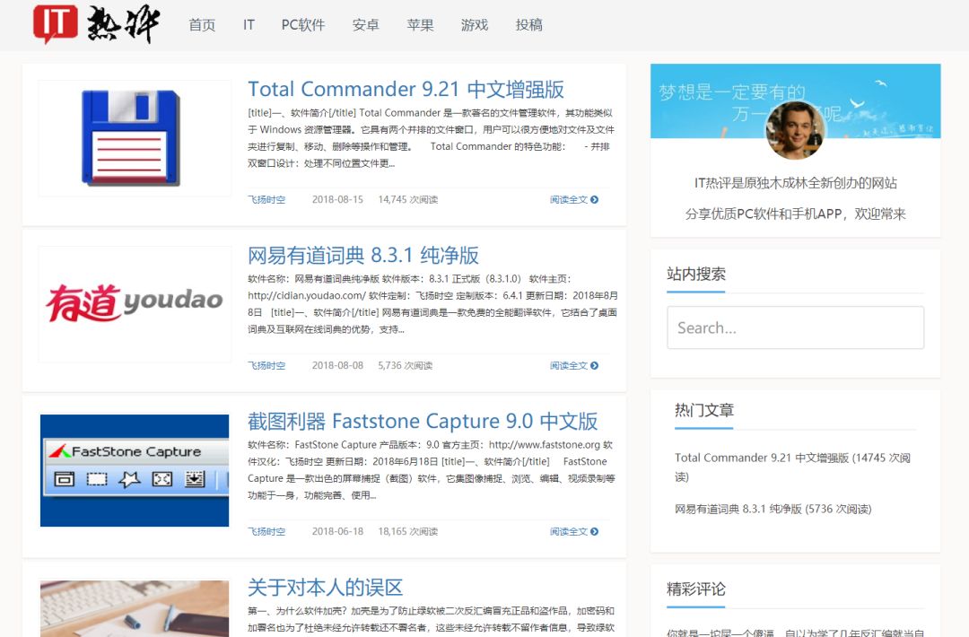Open the 苹果 navigation tab
The image size is (969, 637).
pyautogui.click(x=421, y=25)
